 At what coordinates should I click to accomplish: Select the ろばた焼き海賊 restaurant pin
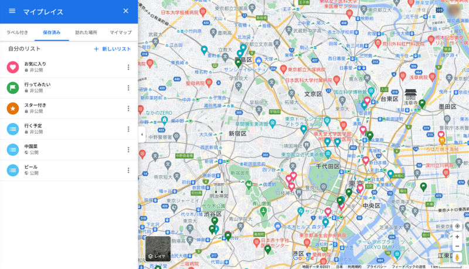pos(442,140)
